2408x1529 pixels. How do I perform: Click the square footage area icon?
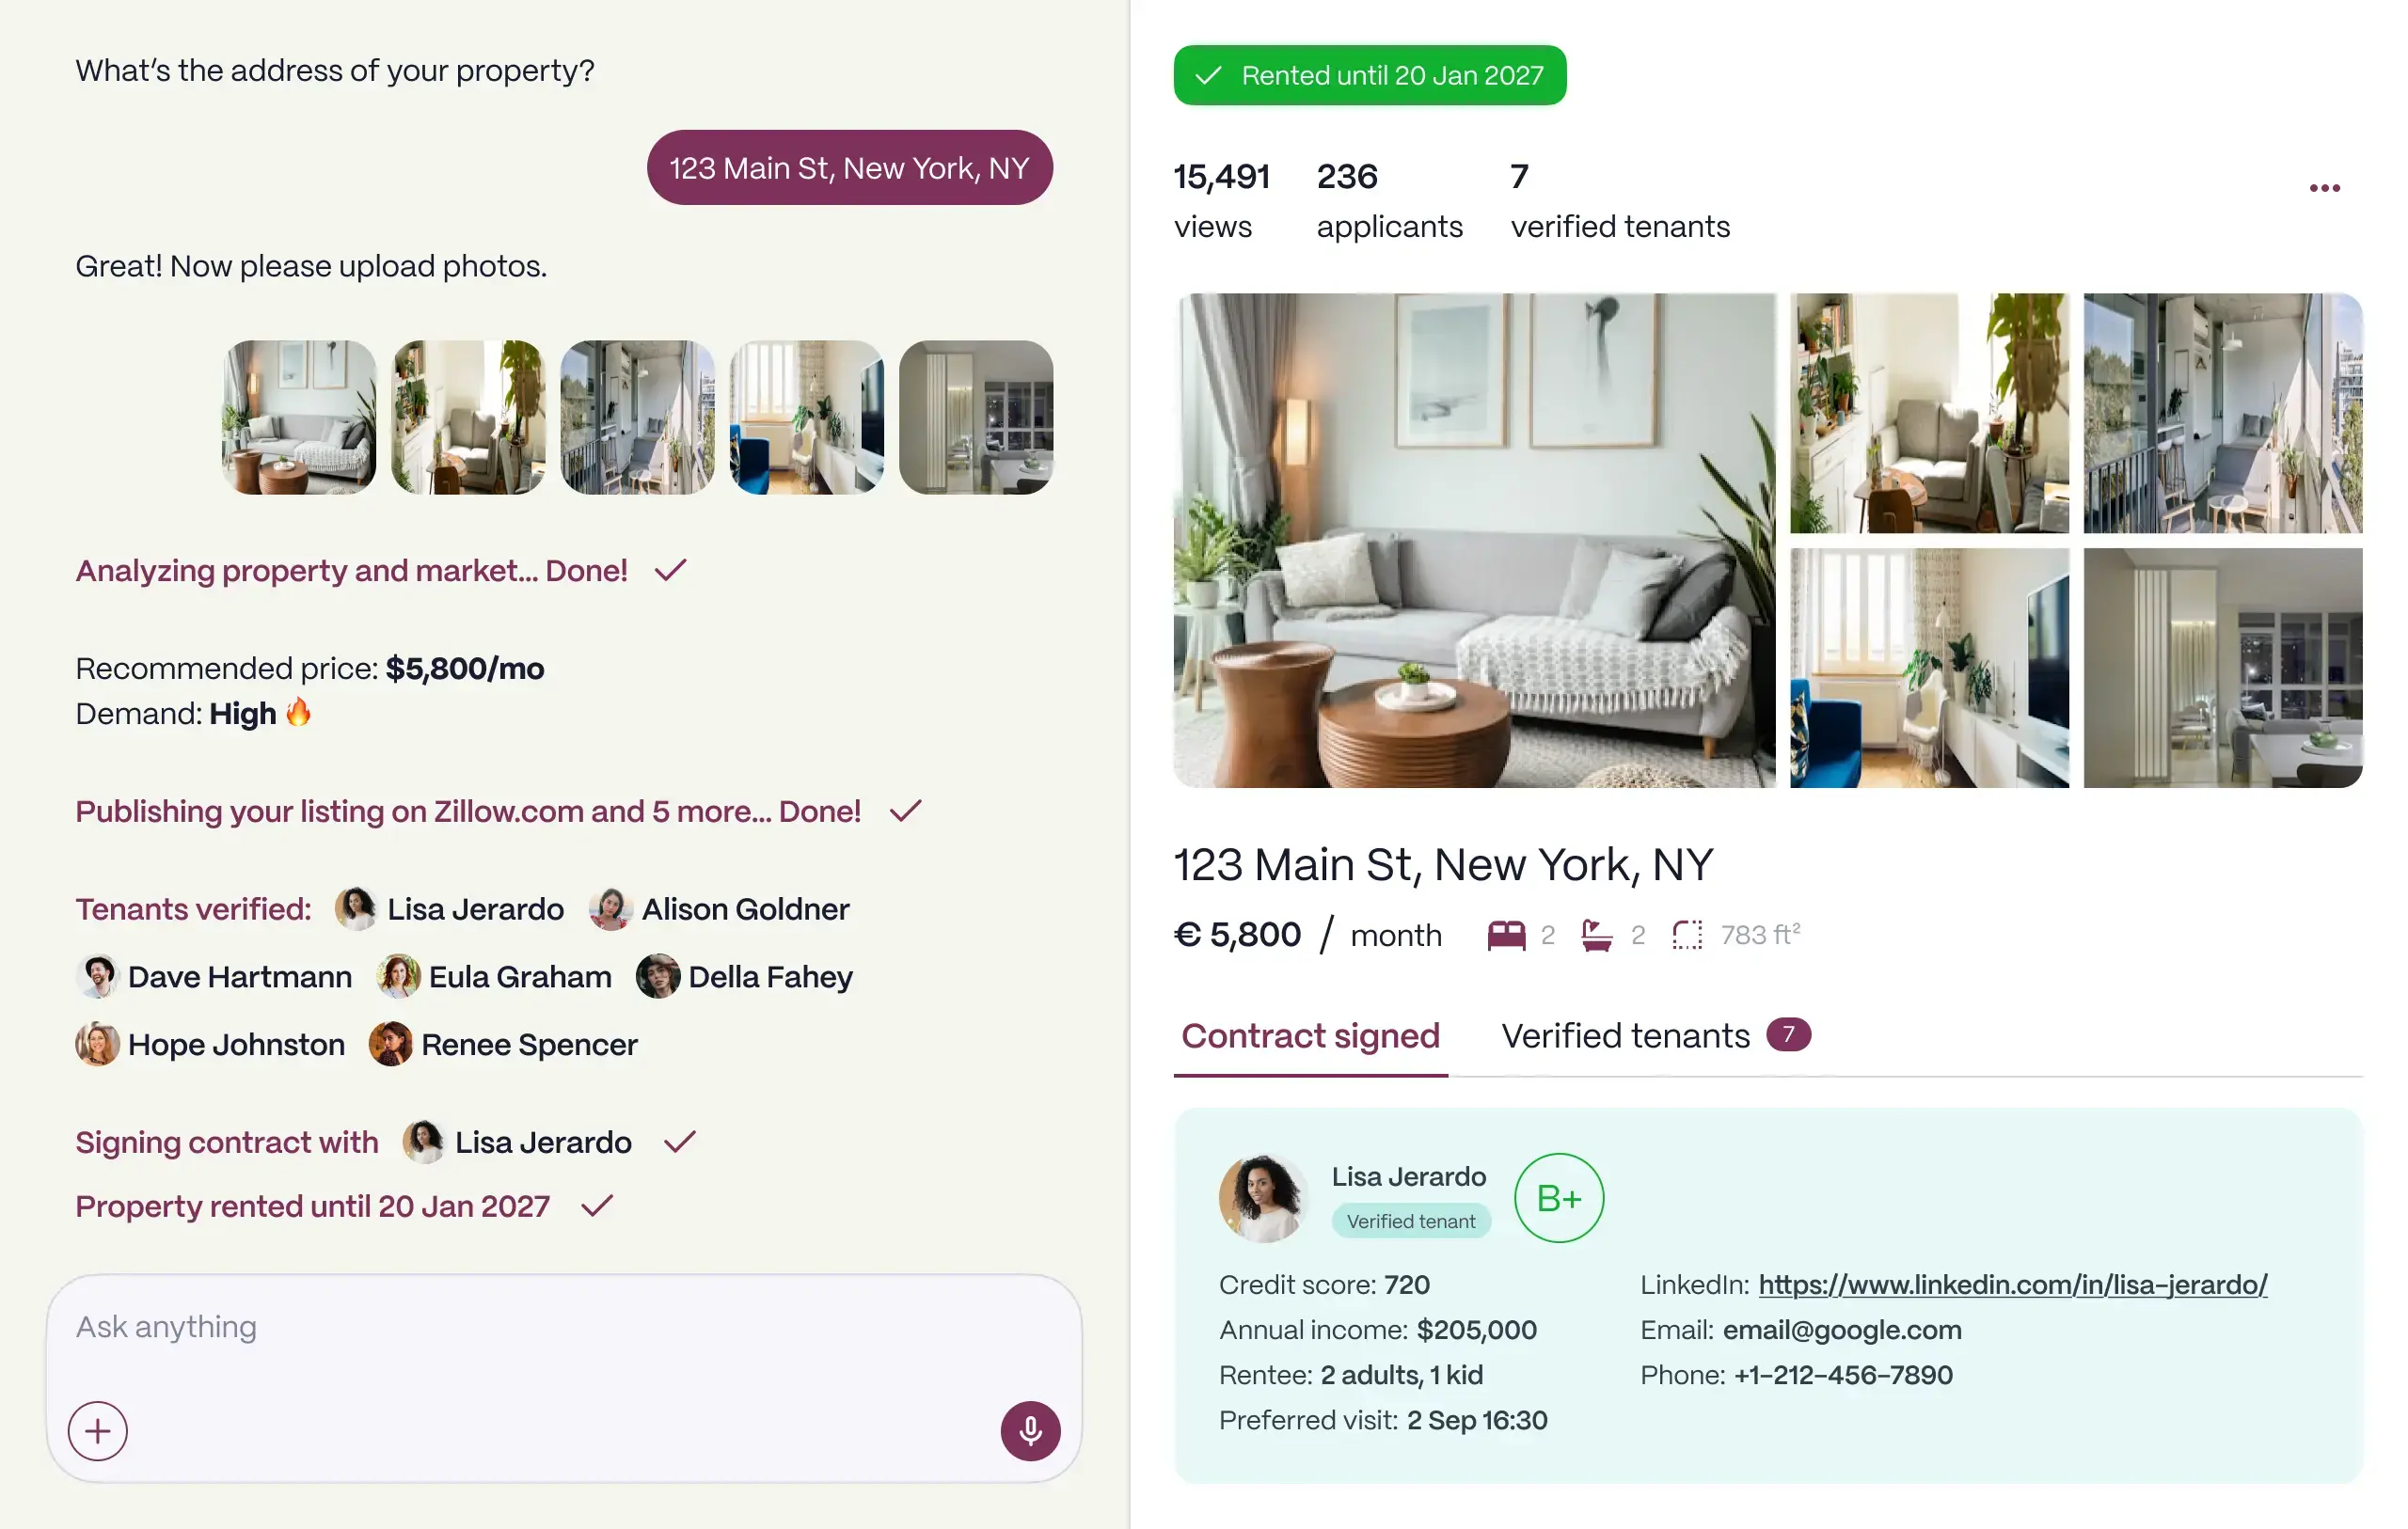(1687, 935)
